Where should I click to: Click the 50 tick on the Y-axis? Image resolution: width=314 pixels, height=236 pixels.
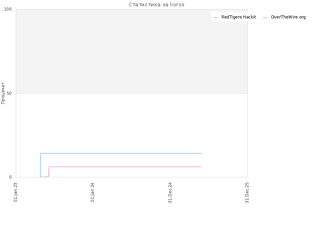(9, 93)
